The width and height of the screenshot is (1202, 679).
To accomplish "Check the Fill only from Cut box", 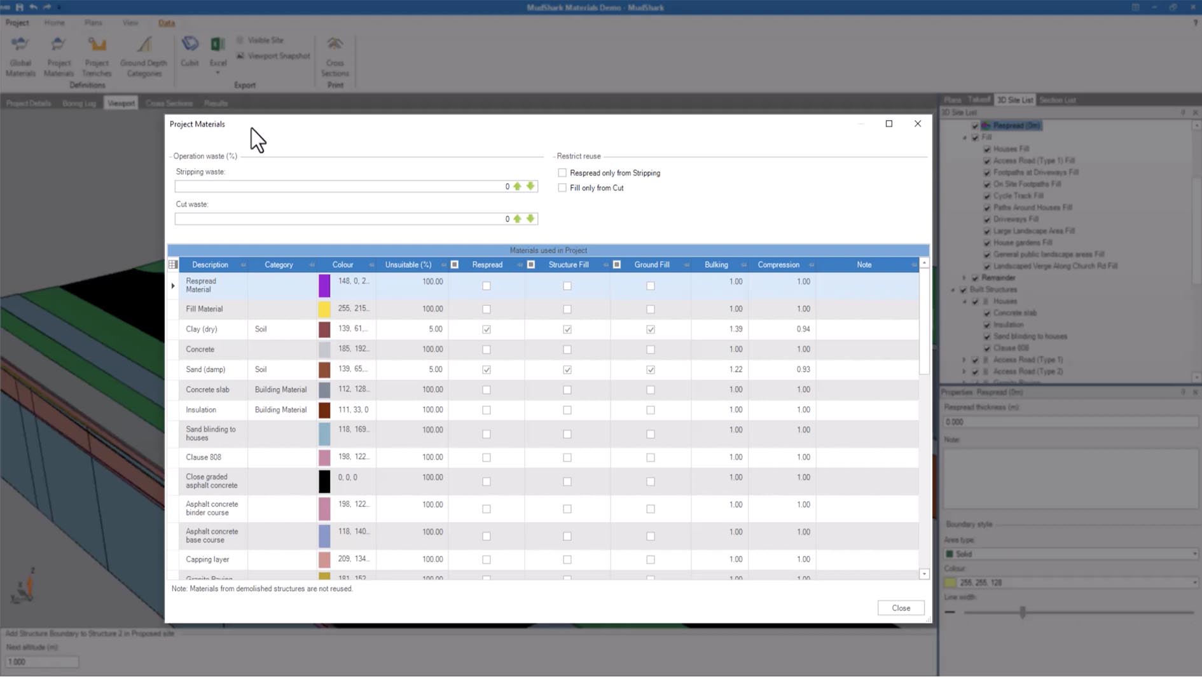I will 562,188.
